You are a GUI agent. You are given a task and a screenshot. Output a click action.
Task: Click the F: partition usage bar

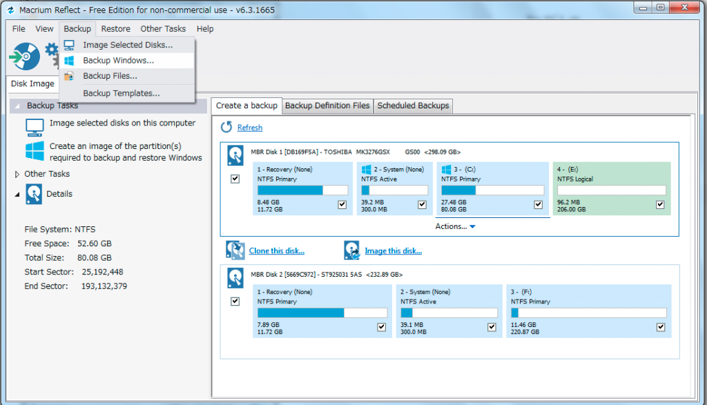(x=588, y=313)
